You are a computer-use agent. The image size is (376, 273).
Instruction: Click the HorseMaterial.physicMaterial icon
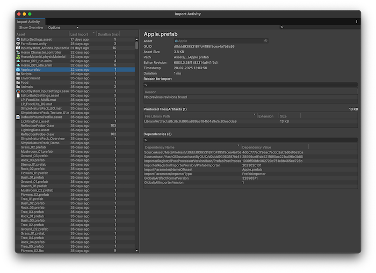pyautogui.click(x=18, y=56)
